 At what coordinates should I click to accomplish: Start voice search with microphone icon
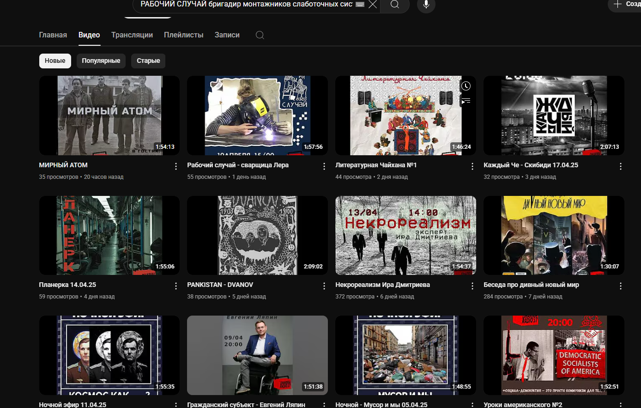pyautogui.click(x=426, y=5)
